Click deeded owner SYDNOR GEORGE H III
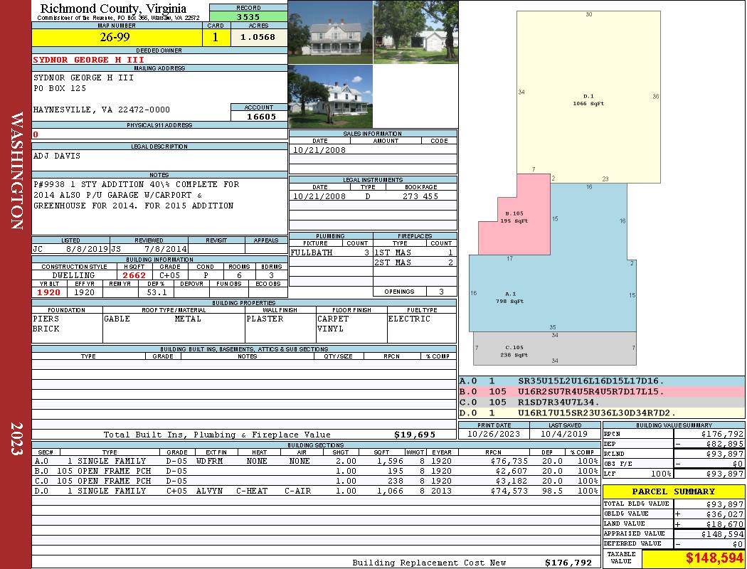The width and height of the screenshot is (747, 569). tap(89, 60)
